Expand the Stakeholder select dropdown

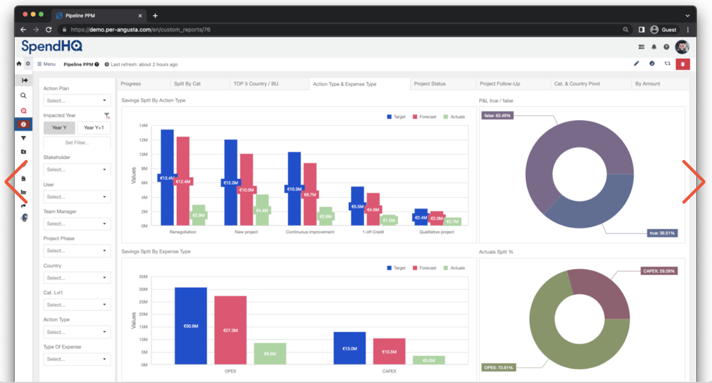77,170
